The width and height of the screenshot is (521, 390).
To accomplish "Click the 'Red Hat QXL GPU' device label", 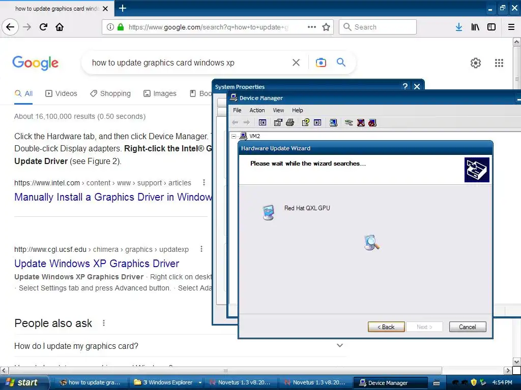I will [x=307, y=208].
